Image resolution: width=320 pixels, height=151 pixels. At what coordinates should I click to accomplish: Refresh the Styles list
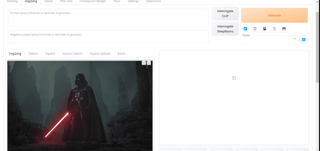(x=303, y=40)
